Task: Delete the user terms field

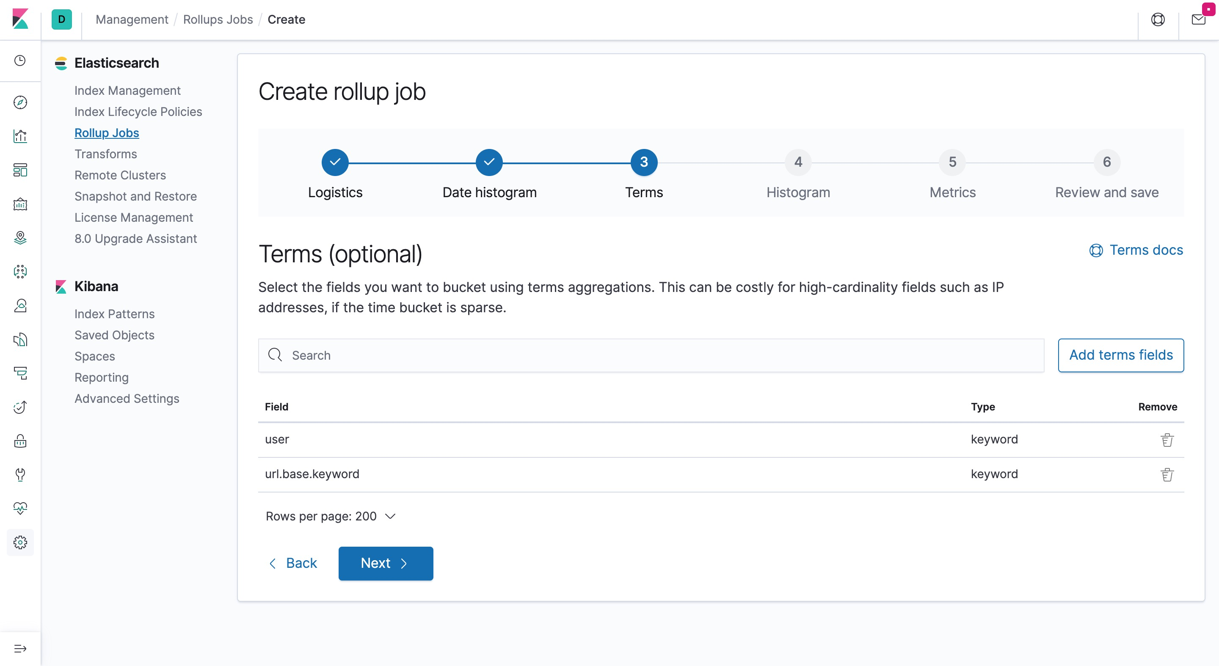Action: pos(1167,440)
